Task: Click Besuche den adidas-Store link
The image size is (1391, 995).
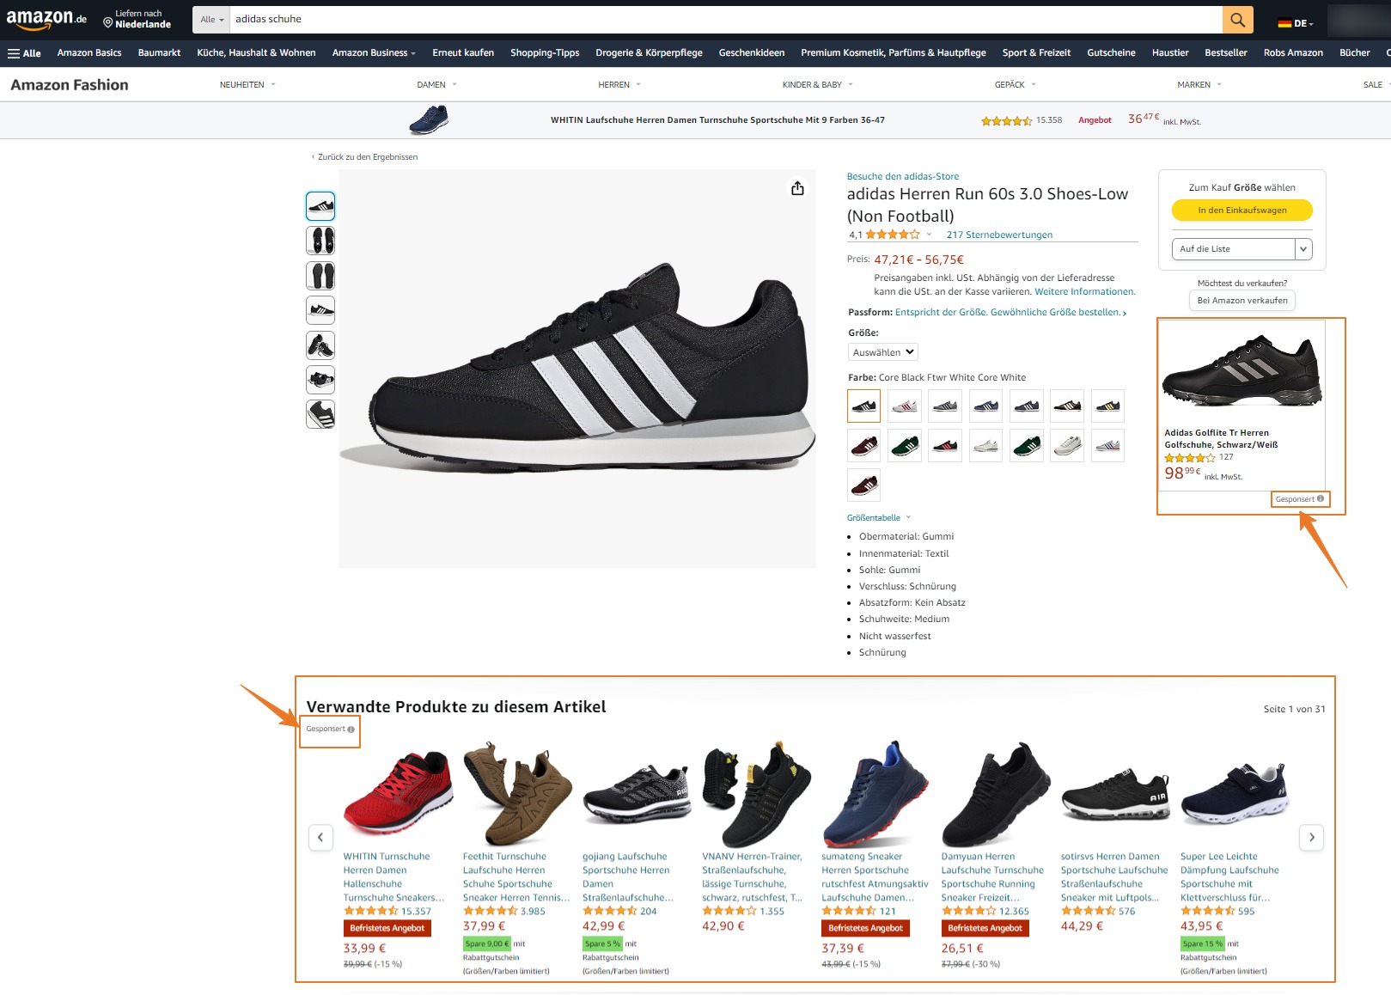Action: [902, 177]
